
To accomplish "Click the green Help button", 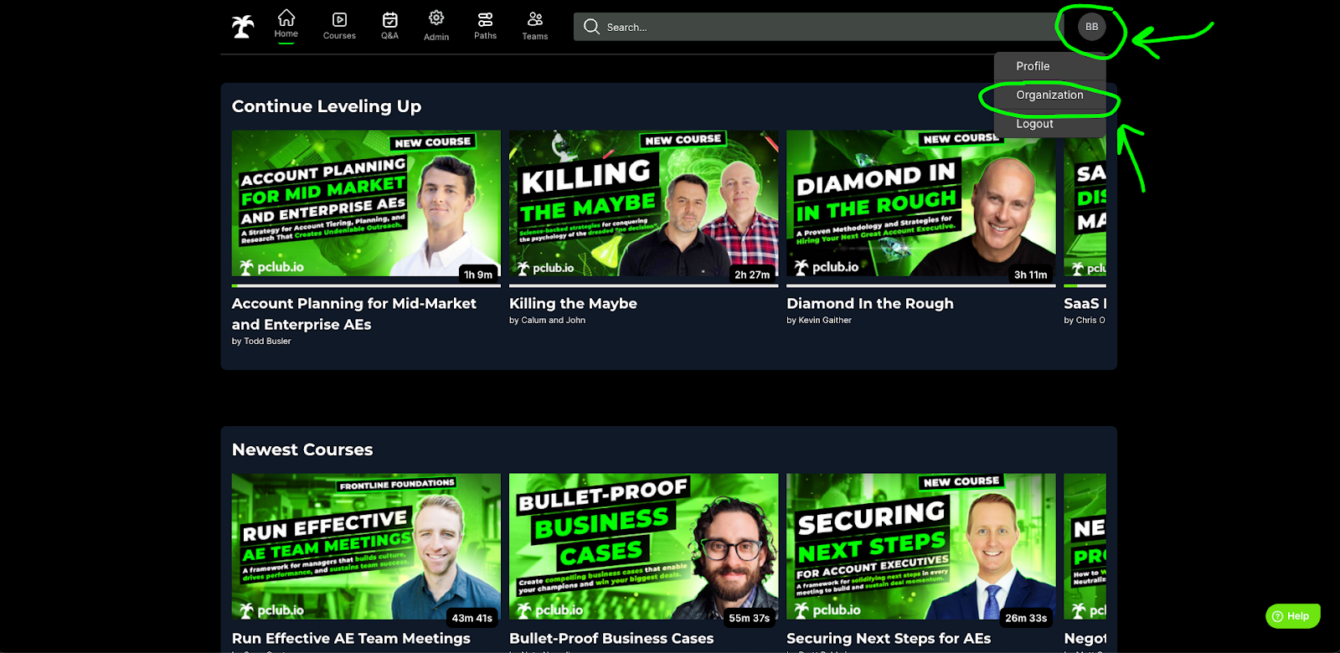I will [x=1292, y=616].
